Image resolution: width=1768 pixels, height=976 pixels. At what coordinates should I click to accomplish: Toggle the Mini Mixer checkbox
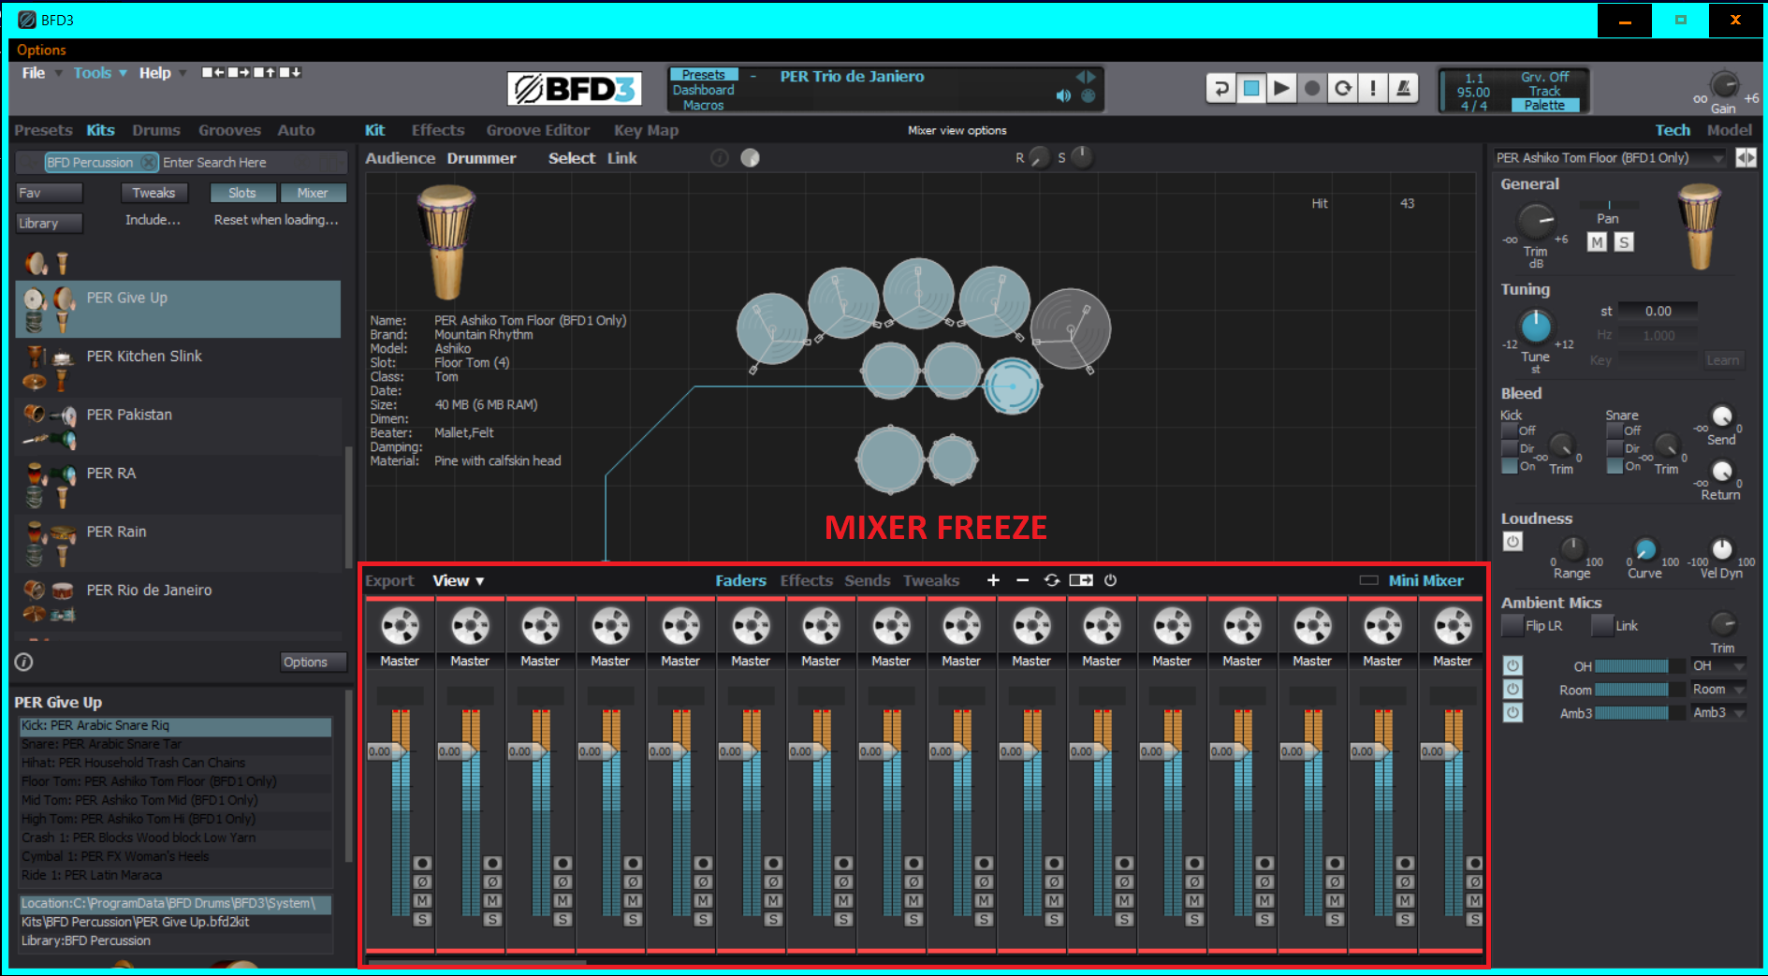[x=1368, y=580]
